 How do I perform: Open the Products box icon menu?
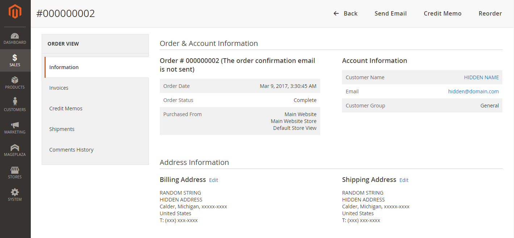pyautogui.click(x=15, y=80)
